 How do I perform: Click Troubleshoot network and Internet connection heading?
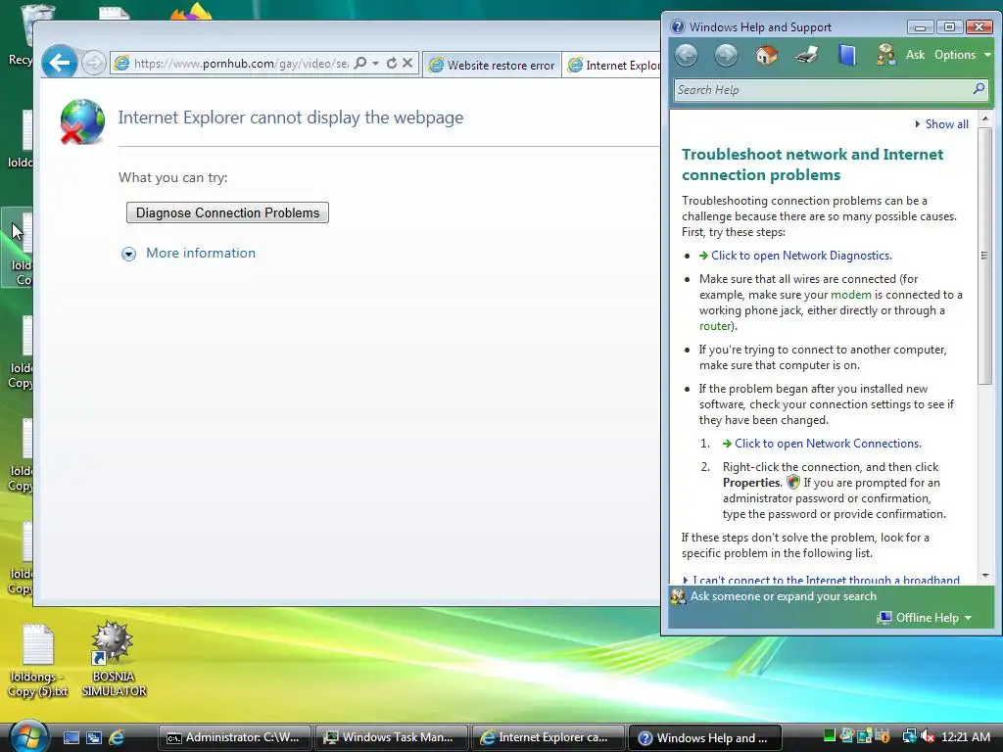pyautogui.click(x=812, y=164)
